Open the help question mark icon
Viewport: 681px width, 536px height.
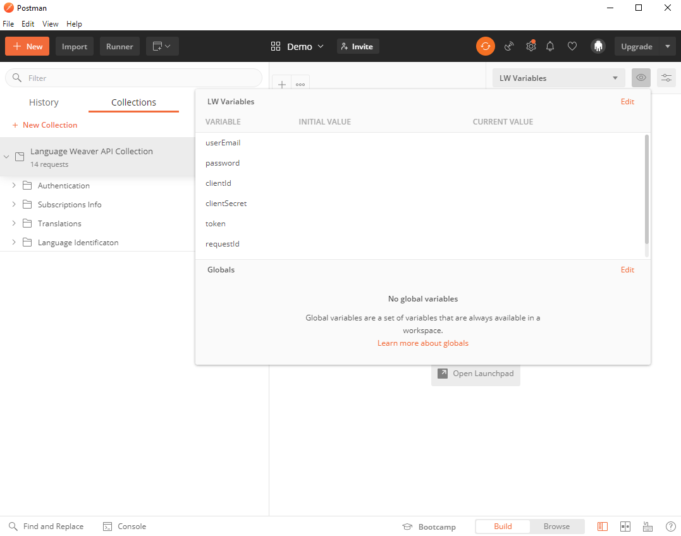(x=671, y=527)
